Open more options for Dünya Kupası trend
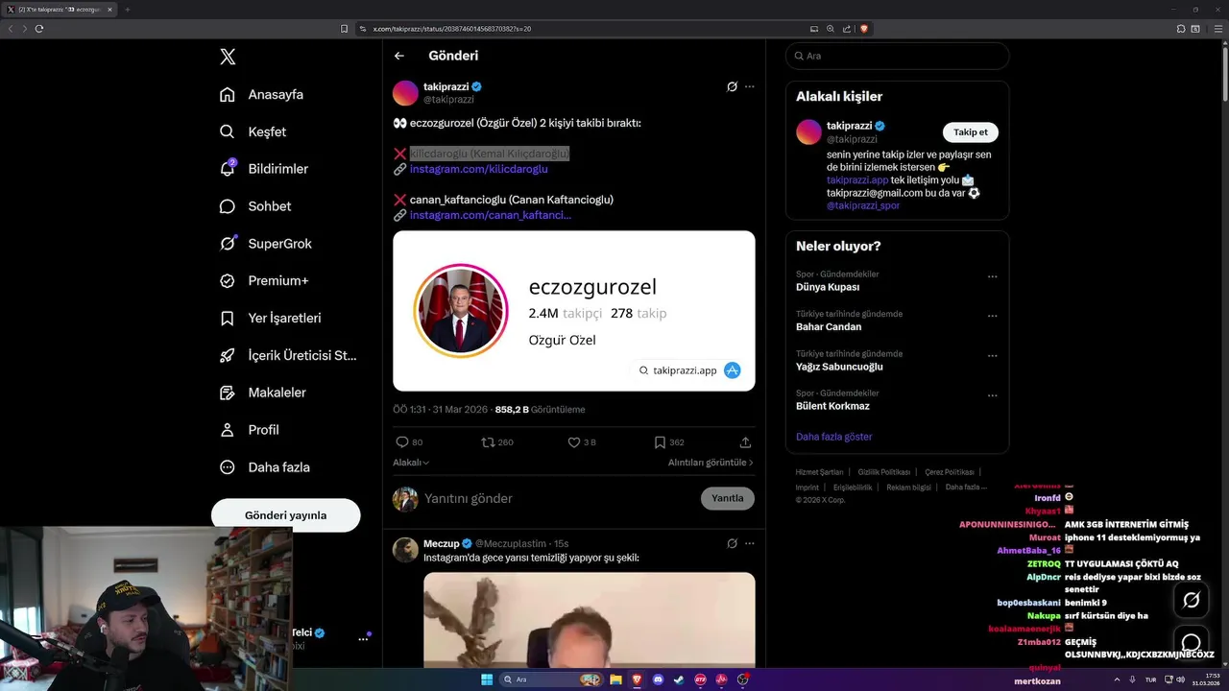 993,277
